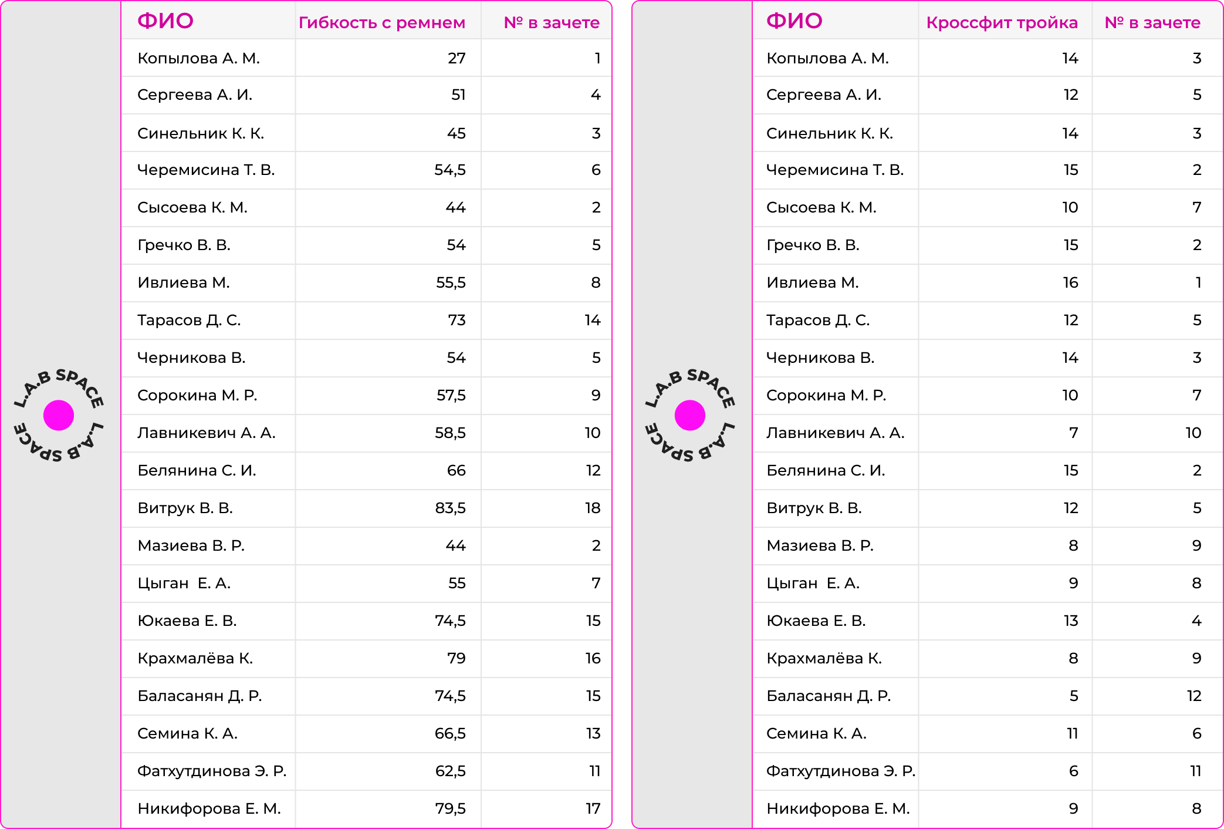The width and height of the screenshot is (1224, 829).
Task: Click the right L.A.B SPACE circular logo
Action: point(690,415)
